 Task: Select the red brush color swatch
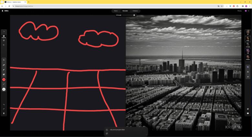[x=4, y=79]
